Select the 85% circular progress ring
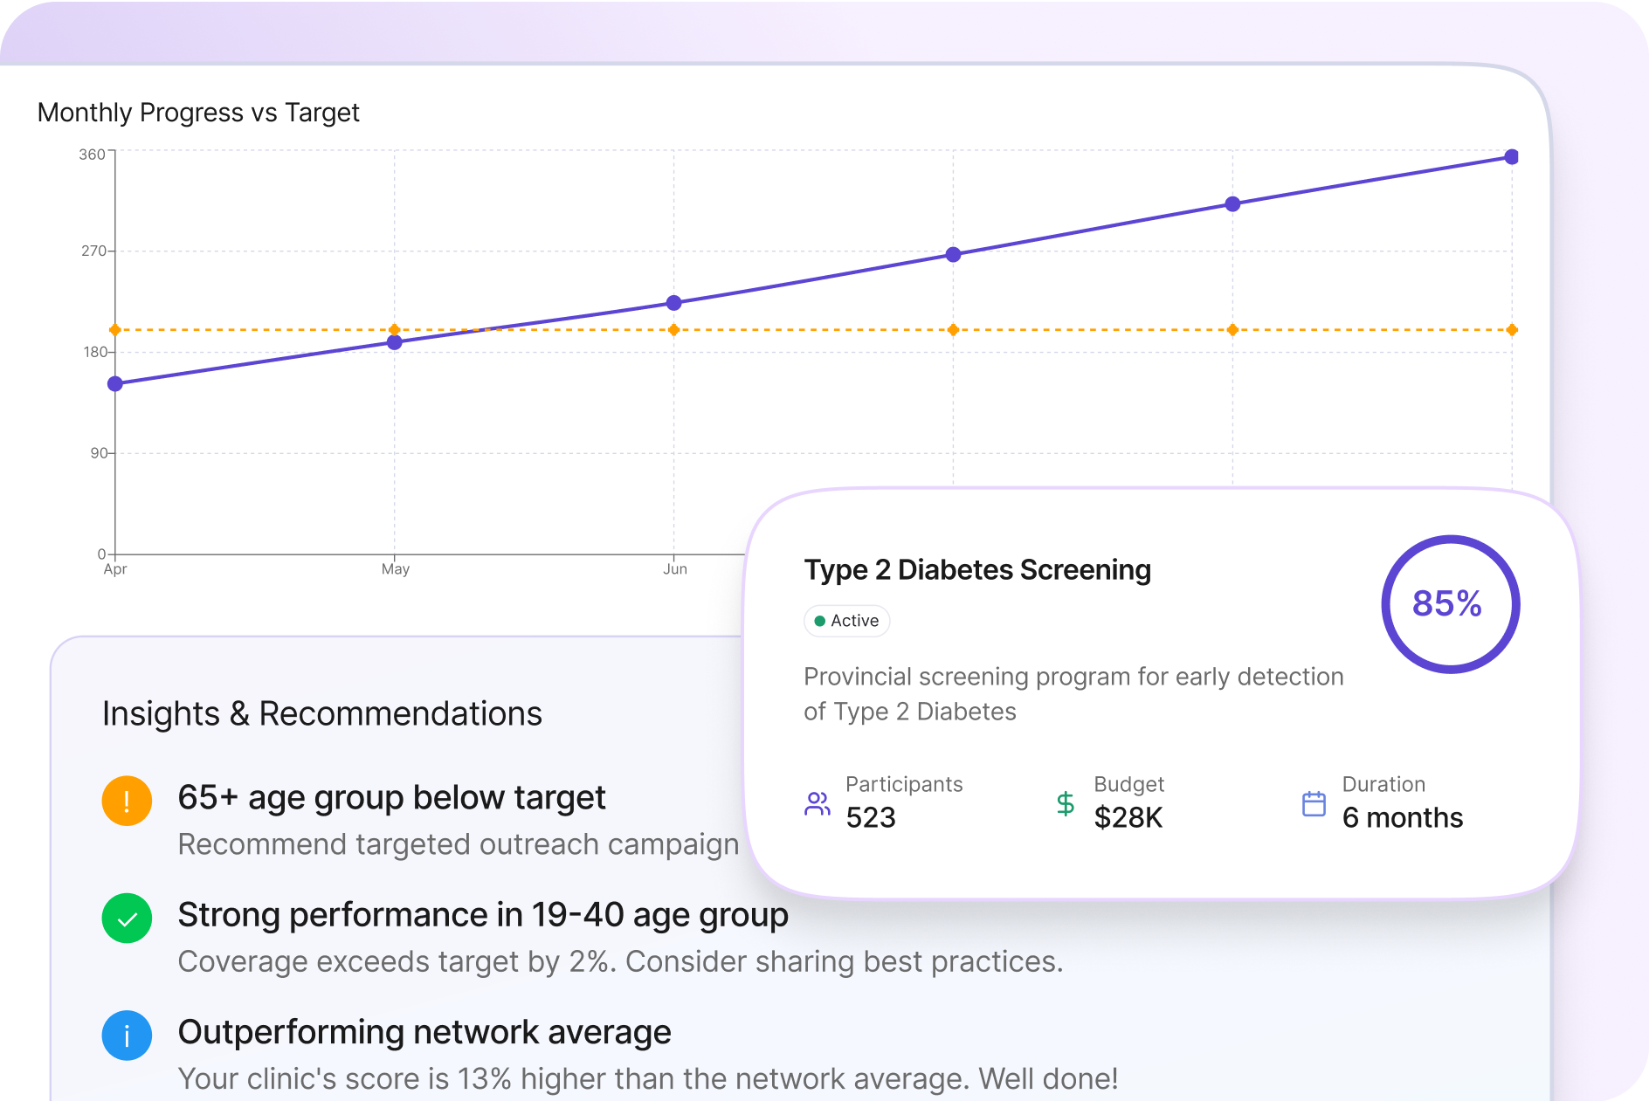Image resolution: width=1649 pixels, height=1101 pixels. tap(1450, 604)
